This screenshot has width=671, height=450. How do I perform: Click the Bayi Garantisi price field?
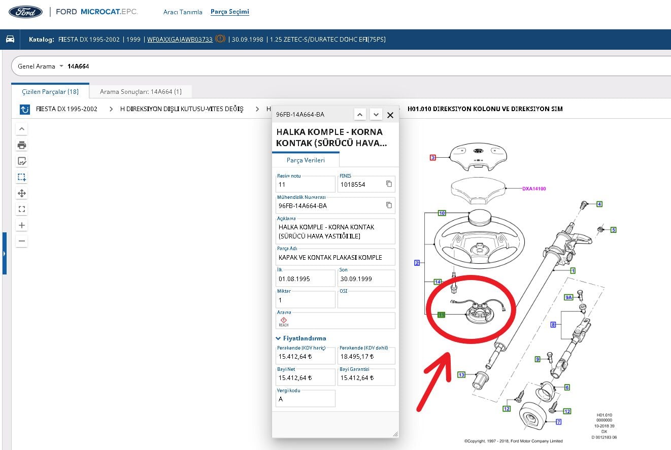(366, 377)
